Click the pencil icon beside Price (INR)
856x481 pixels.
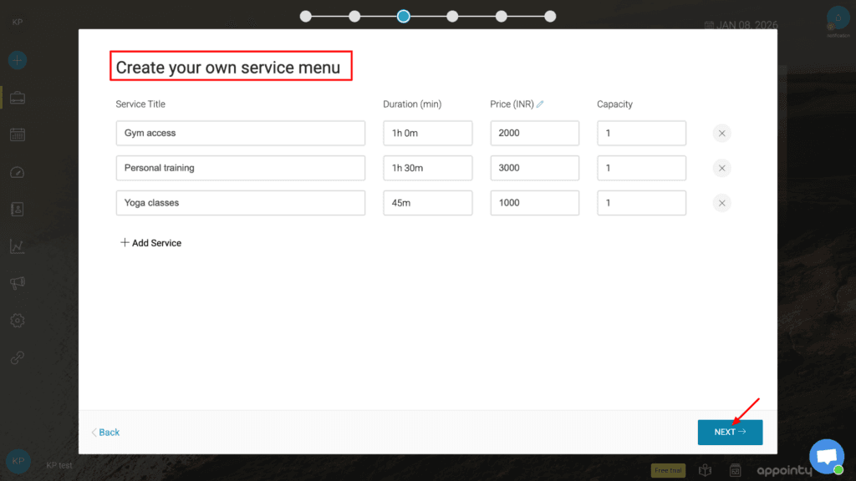[540, 104]
